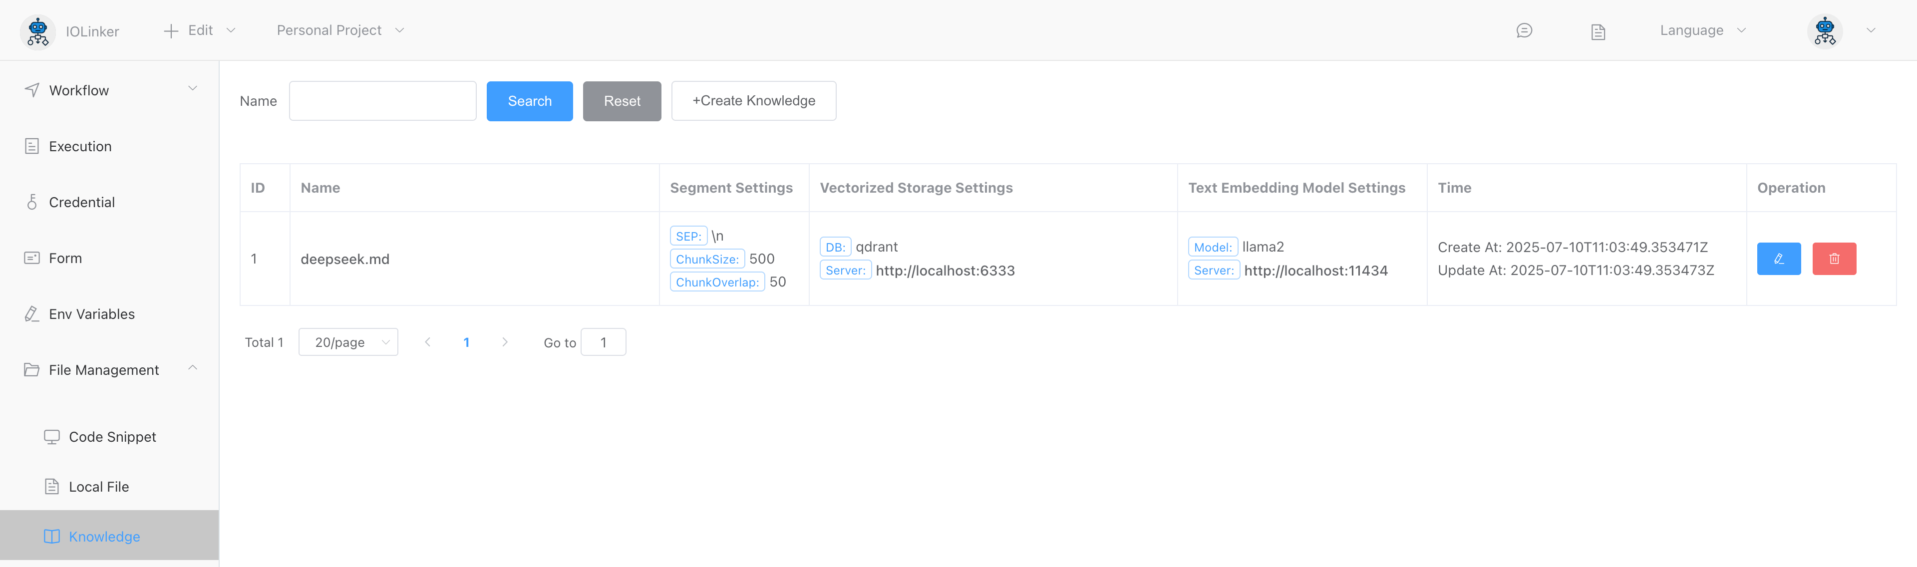Click the blue edit pencil icon for deepseek.md
Viewport: 1917px width, 567px height.
click(x=1778, y=259)
